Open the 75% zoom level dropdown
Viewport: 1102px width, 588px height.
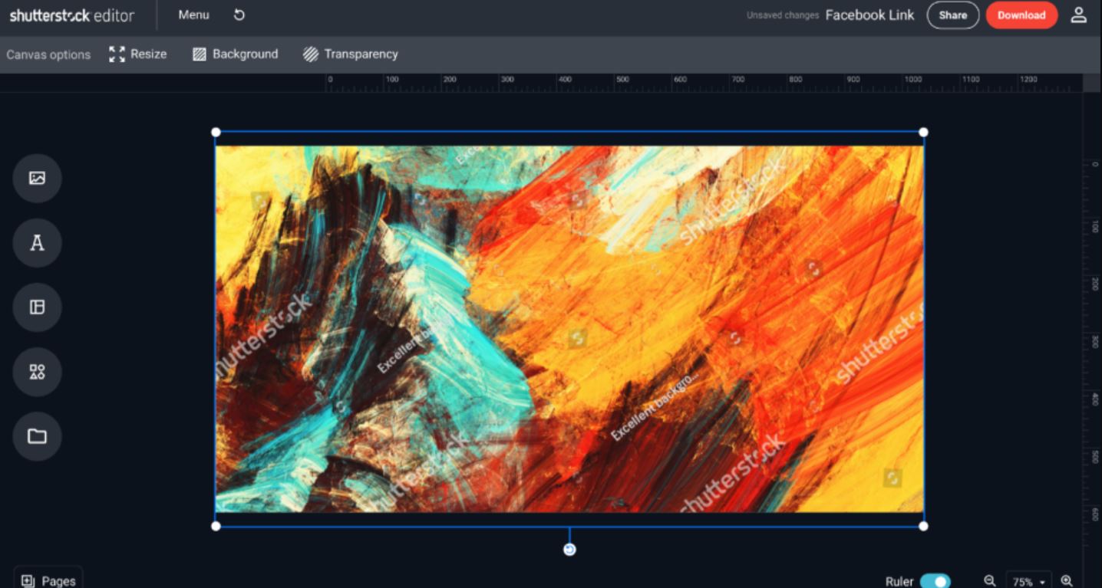pos(1028,581)
